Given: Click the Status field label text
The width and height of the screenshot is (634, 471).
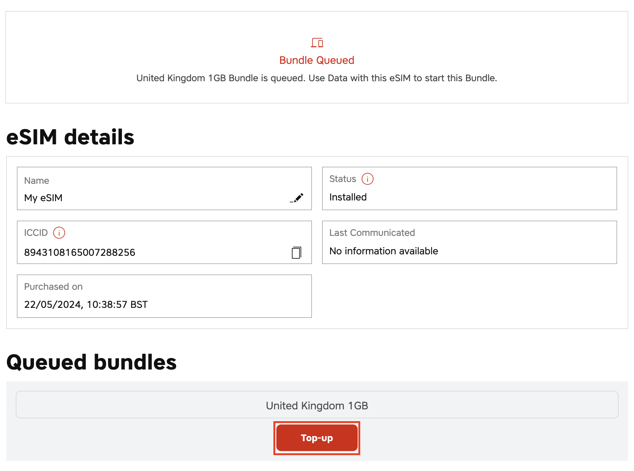Looking at the screenshot, I should [342, 179].
